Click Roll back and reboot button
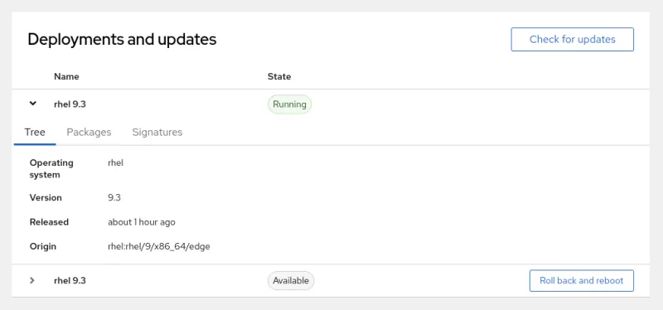Viewport: 663px width, 310px height. click(x=582, y=280)
